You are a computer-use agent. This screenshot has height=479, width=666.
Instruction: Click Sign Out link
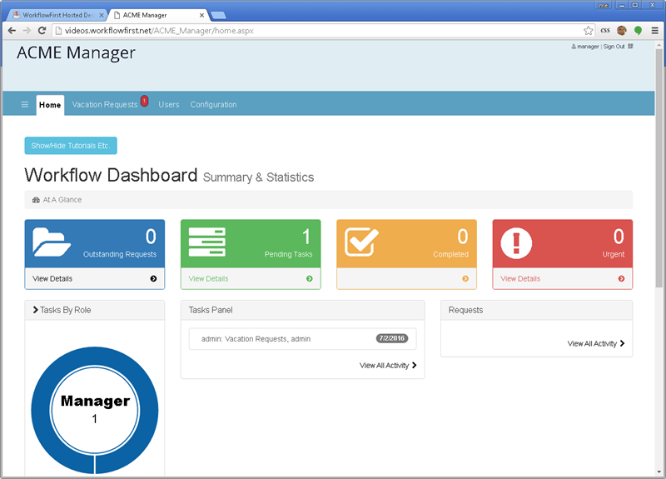(x=614, y=47)
